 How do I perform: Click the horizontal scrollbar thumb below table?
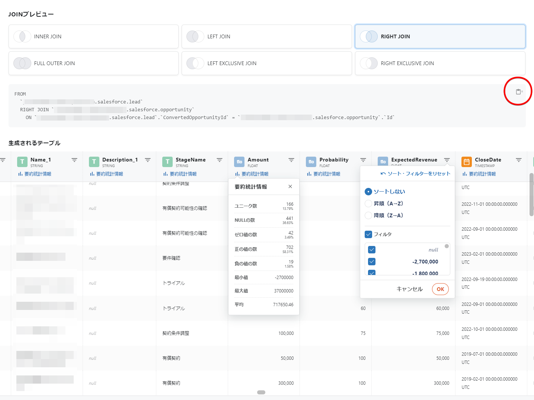coord(261,392)
